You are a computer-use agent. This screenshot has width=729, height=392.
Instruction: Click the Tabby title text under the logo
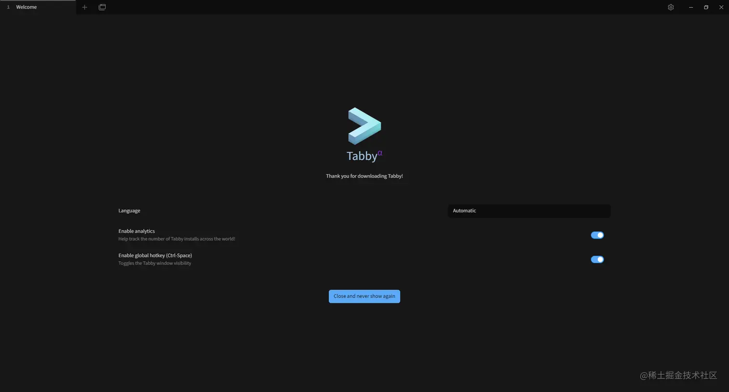click(363, 156)
